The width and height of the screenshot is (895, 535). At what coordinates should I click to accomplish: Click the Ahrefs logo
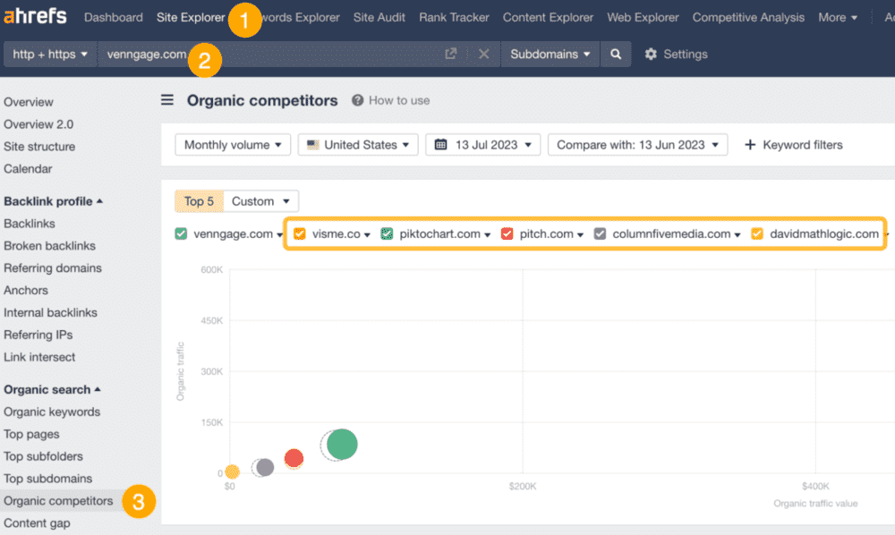coord(35,16)
